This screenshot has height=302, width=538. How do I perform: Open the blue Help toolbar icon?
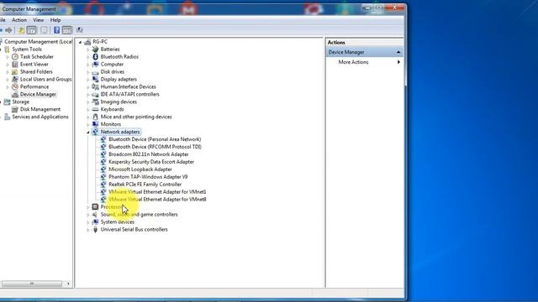[57, 30]
